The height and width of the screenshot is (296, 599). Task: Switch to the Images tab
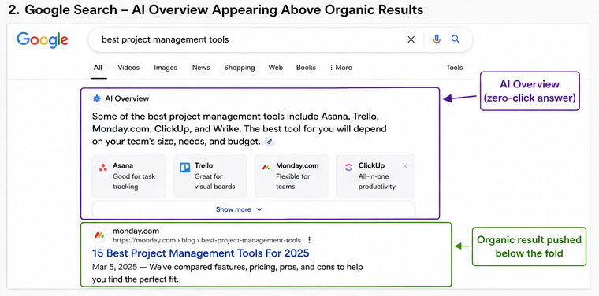(166, 68)
